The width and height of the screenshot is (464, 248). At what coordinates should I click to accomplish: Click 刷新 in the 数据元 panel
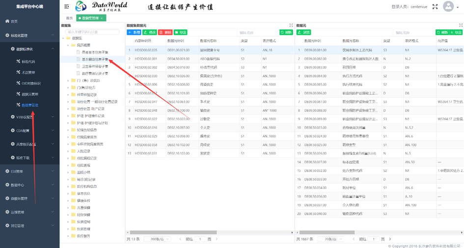(x=442, y=32)
